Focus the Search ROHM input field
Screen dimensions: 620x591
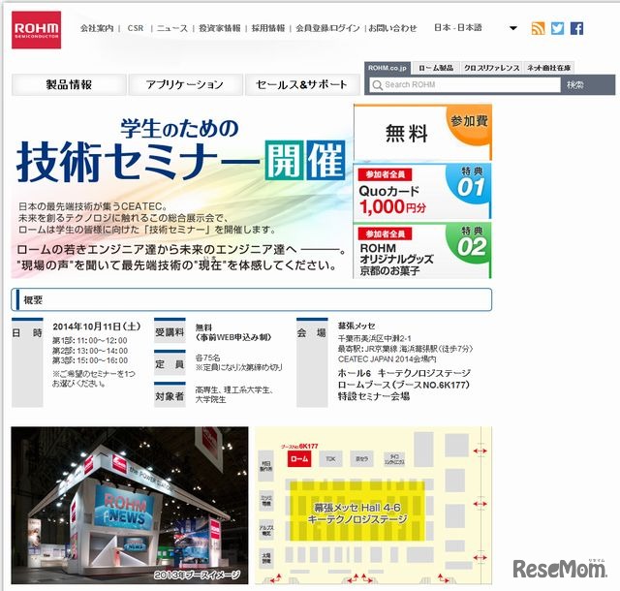465,84
